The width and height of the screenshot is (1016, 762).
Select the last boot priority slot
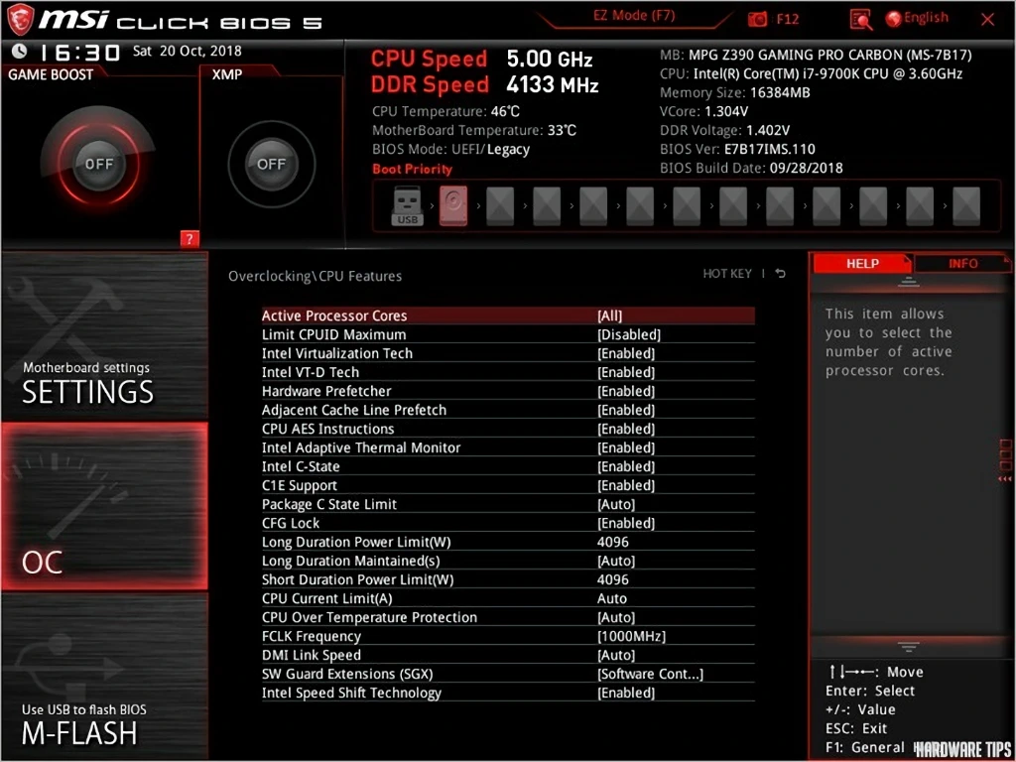click(x=966, y=206)
